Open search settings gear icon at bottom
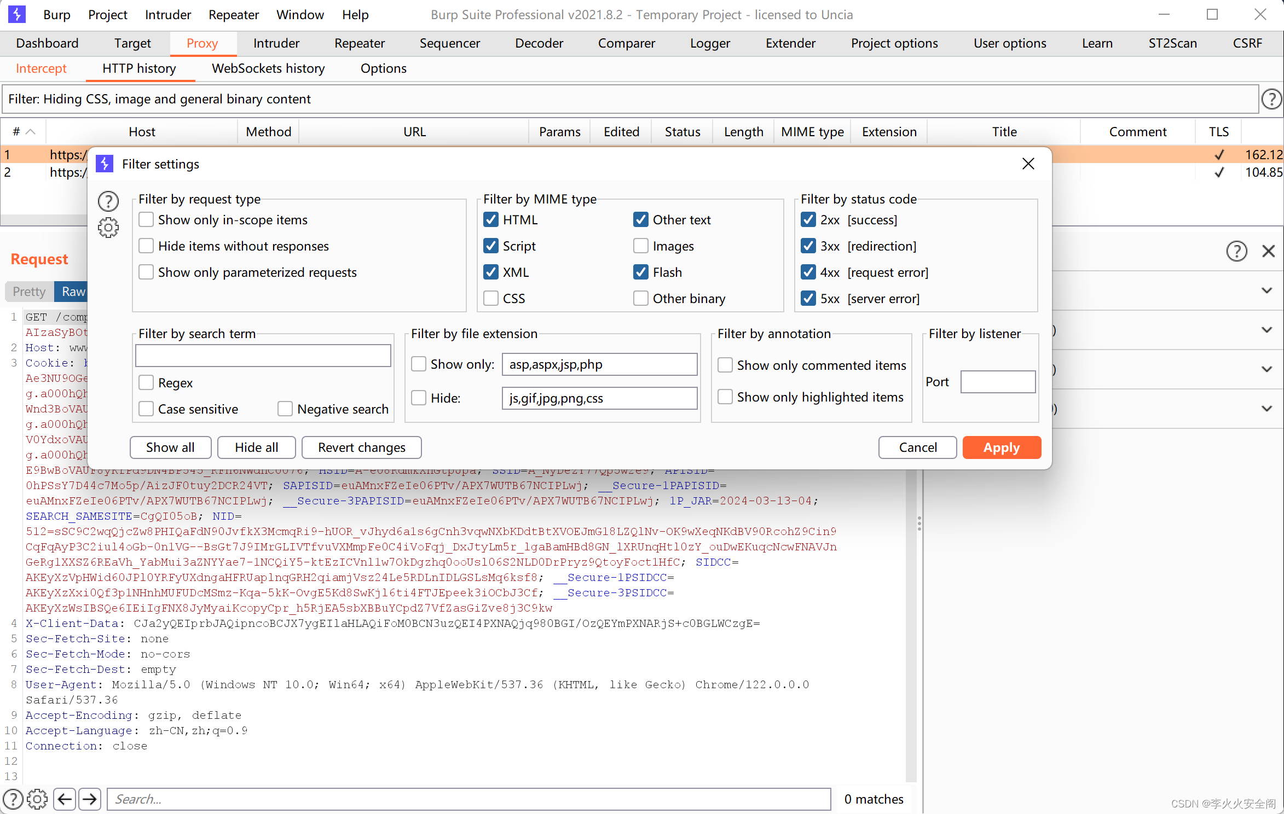The width and height of the screenshot is (1284, 814). click(x=37, y=799)
